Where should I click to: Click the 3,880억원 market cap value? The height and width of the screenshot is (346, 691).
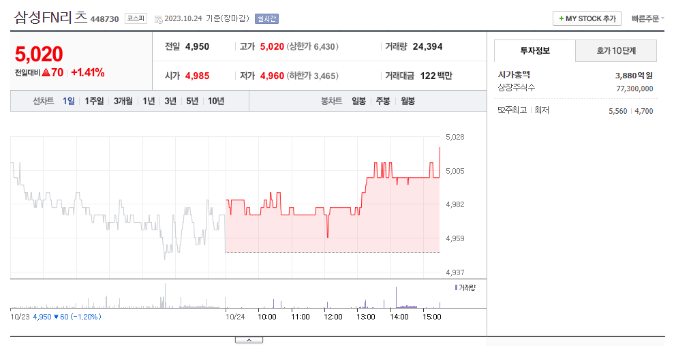[x=634, y=76]
